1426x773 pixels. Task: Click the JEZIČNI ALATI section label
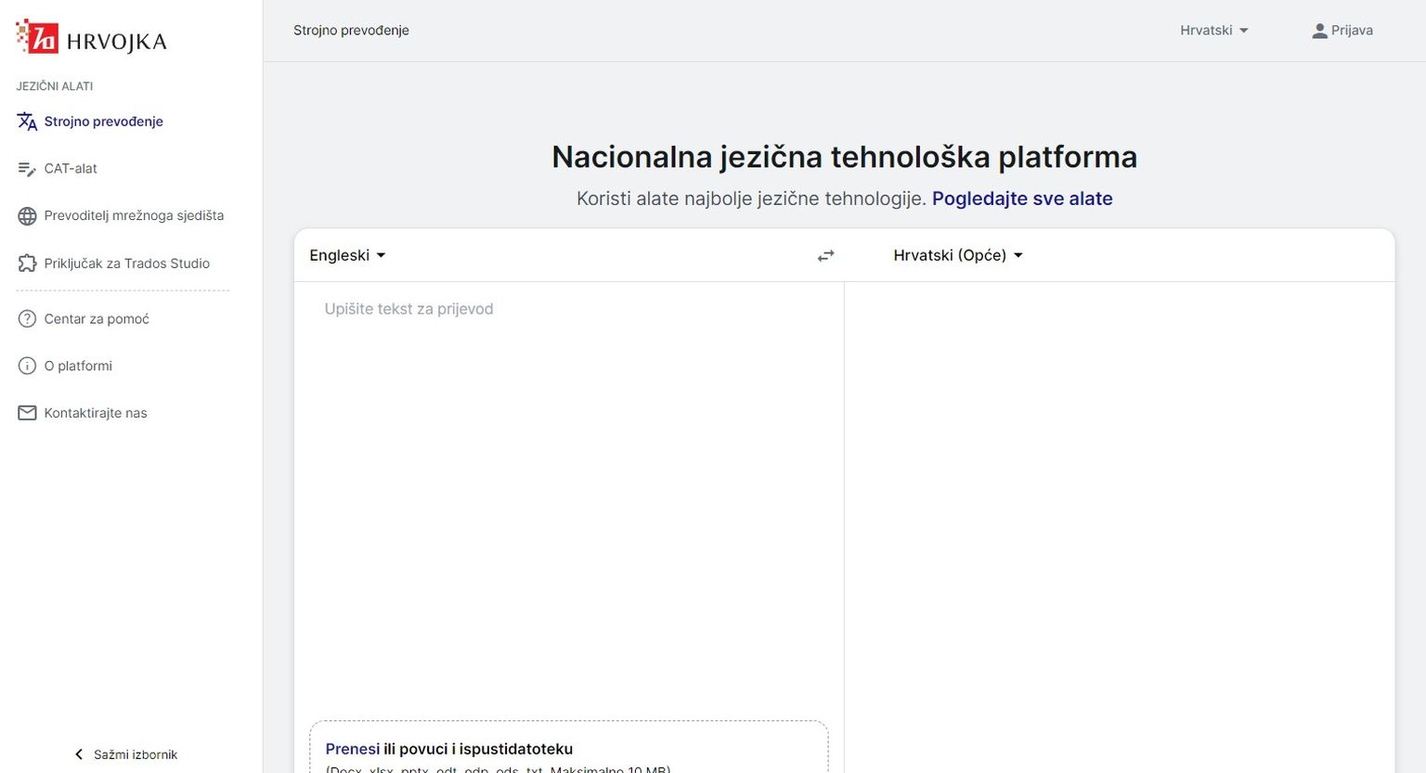click(x=54, y=86)
